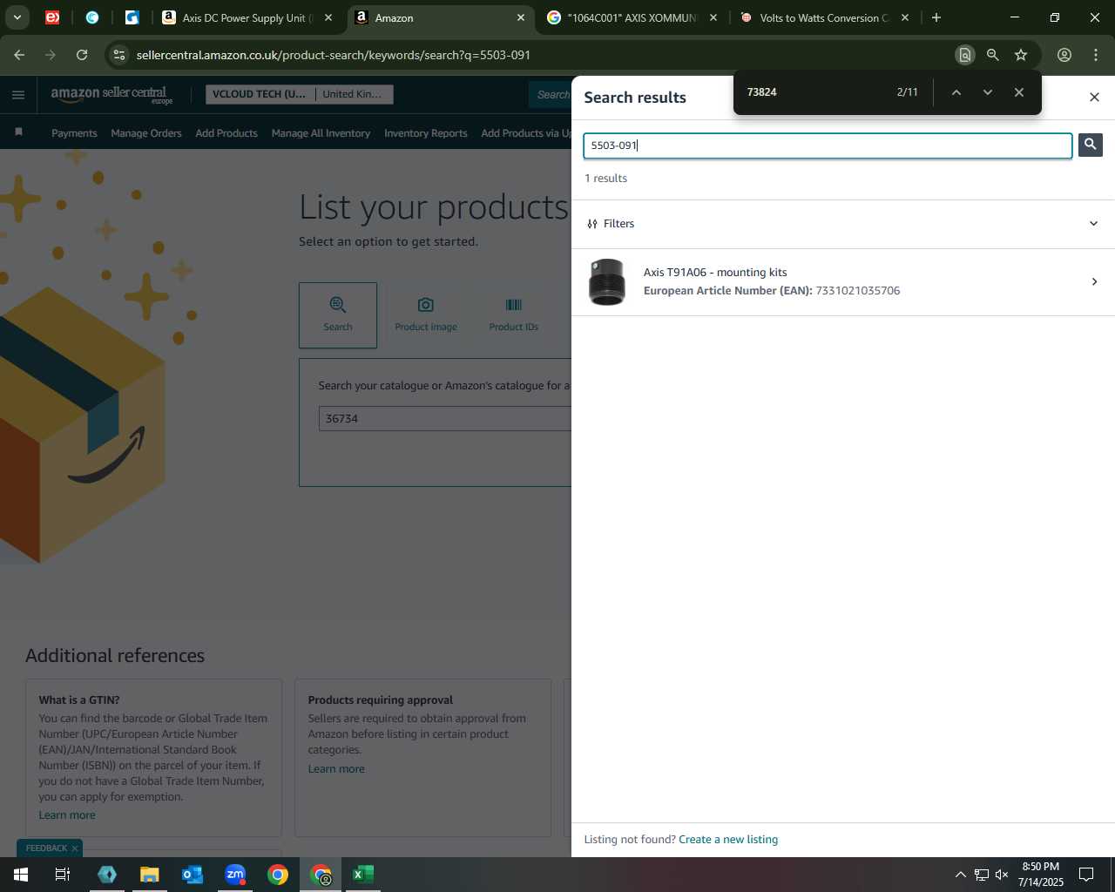
Task: Click the search magnifier button in results panel
Action: [1090, 145]
